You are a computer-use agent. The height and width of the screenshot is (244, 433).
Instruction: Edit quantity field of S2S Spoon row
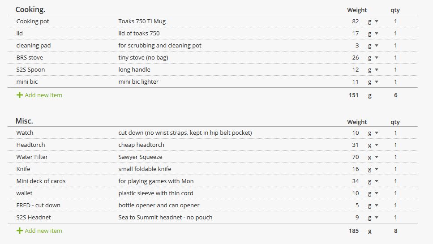395,69
